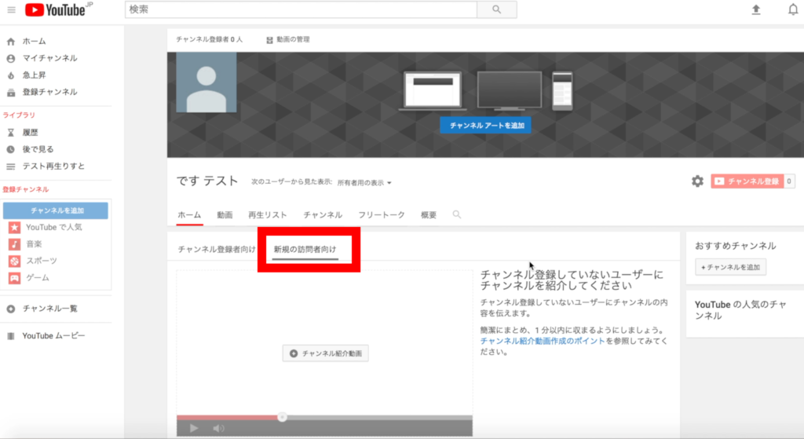Click the channel tab search magnifier

tap(456, 214)
